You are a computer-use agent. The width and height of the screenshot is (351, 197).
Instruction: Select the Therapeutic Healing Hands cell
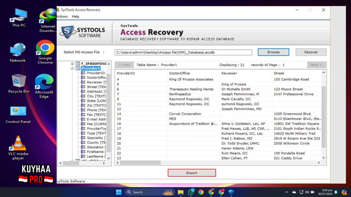coord(191,89)
